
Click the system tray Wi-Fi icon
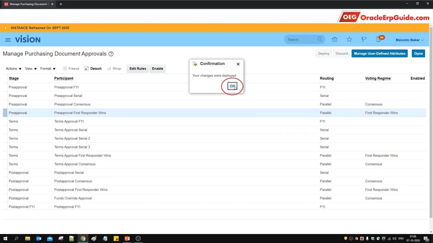(389, 239)
